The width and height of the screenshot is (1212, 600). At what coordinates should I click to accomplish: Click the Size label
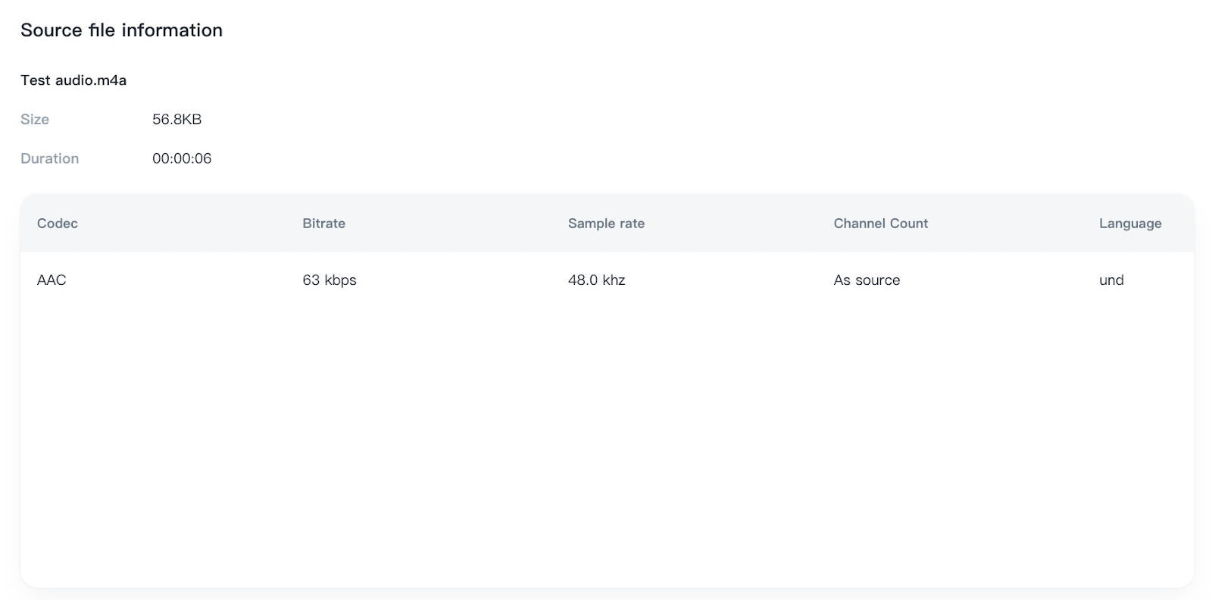(35, 120)
